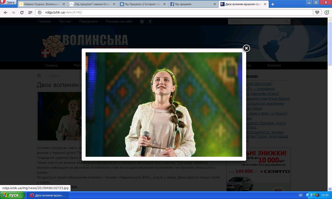Viewport: 332px width, 199px height.
Task: Click the enlarged photo of the singer
Action: pyautogui.click(x=164, y=104)
